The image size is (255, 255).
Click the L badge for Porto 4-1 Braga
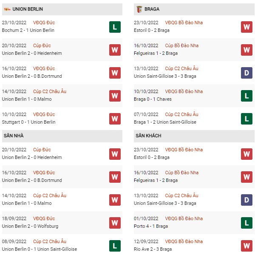tap(246, 223)
